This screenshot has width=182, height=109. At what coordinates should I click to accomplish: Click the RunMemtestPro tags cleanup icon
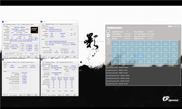pyautogui.click(x=108, y=39)
